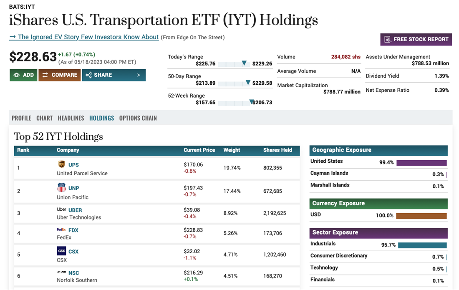
Task: Open the Compare stocks button
Action: click(x=60, y=75)
